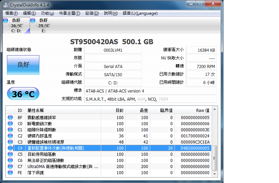Viewport: 279px width, 183px height.
Task: Open the 編輯(E) menu
Action: tap(30, 13)
